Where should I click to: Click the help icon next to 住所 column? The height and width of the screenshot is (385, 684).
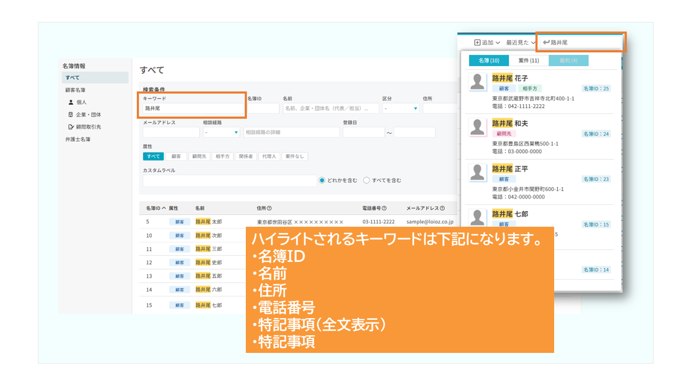[x=269, y=208]
